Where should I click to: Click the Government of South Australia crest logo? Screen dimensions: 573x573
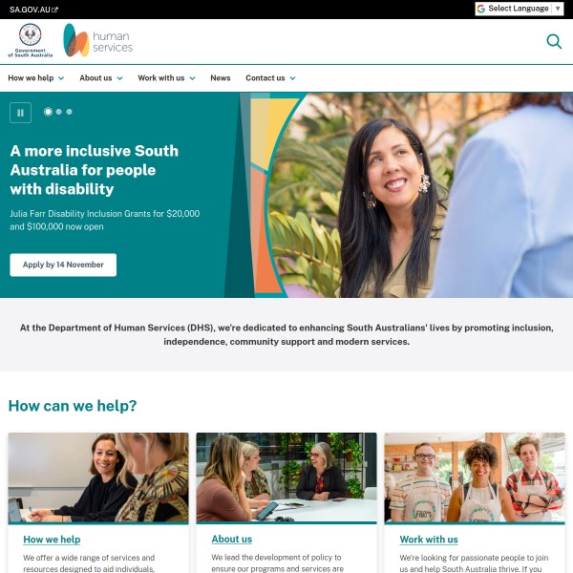pos(30,40)
